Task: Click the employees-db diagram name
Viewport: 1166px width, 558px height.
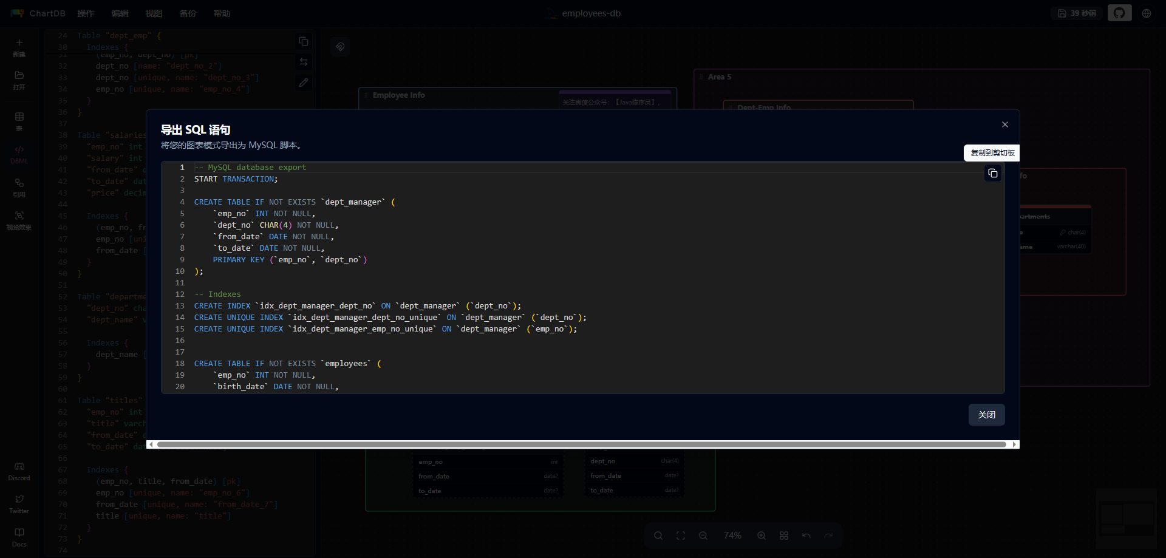Action: click(x=591, y=13)
